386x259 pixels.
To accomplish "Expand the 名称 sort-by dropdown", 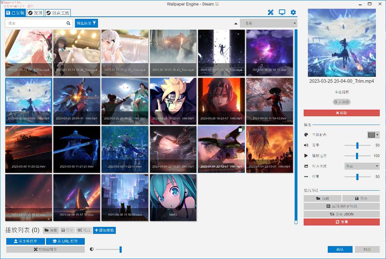I will pos(268,23).
